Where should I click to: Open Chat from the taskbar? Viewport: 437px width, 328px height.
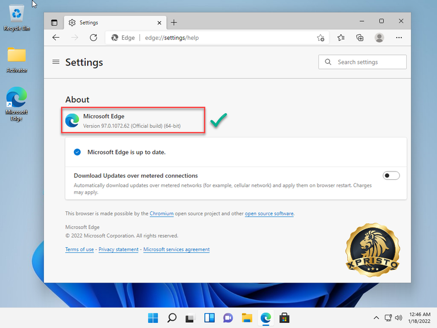tap(228, 318)
